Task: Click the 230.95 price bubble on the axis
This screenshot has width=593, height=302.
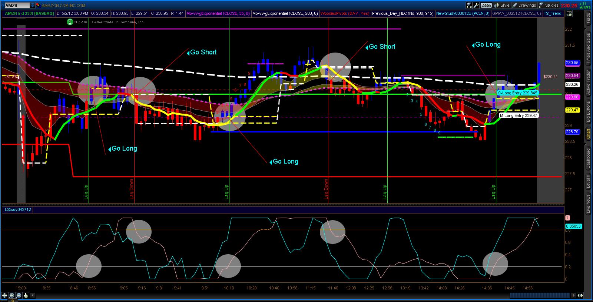Action: (x=573, y=63)
